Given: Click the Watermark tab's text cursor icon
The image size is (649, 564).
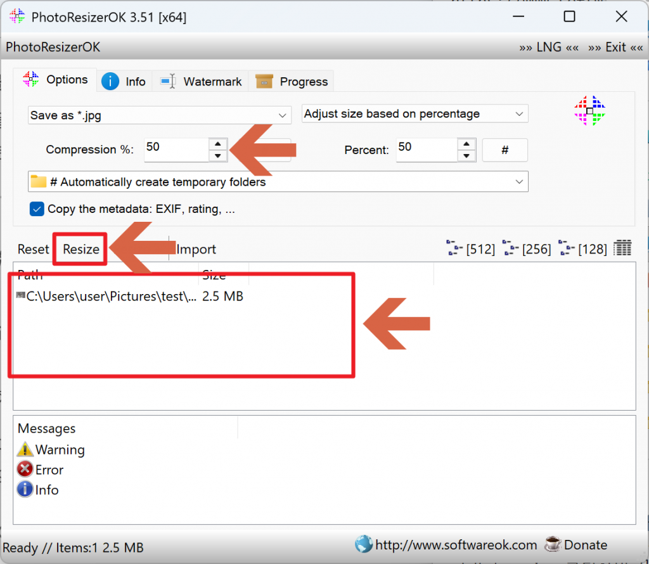Looking at the screenshot, I should pos(168,81).
